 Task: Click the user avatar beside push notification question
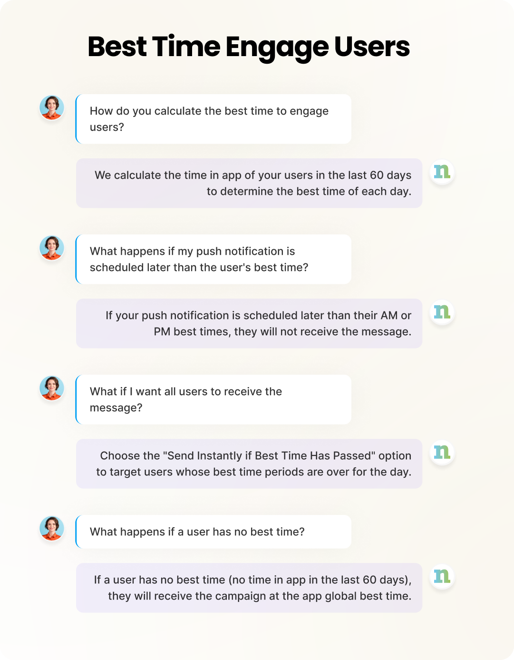tap(51, 248)
